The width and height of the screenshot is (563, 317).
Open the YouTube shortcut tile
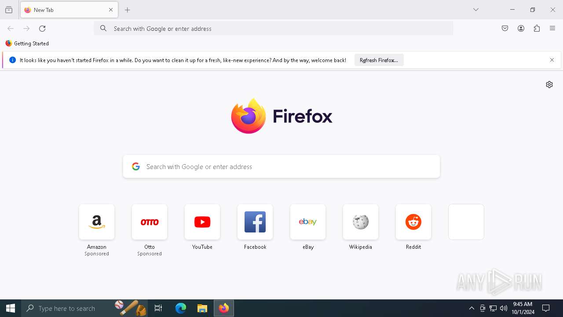[x=202, y=222]
